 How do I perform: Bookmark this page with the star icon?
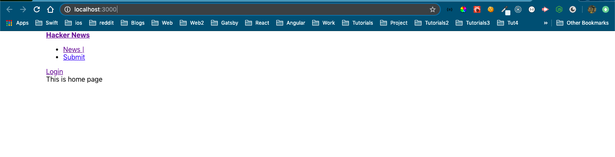(433, 9)
